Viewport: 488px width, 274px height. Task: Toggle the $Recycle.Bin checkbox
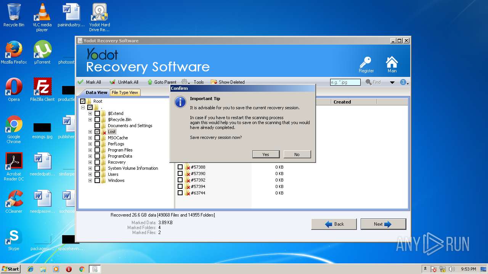tap(97, 119)
